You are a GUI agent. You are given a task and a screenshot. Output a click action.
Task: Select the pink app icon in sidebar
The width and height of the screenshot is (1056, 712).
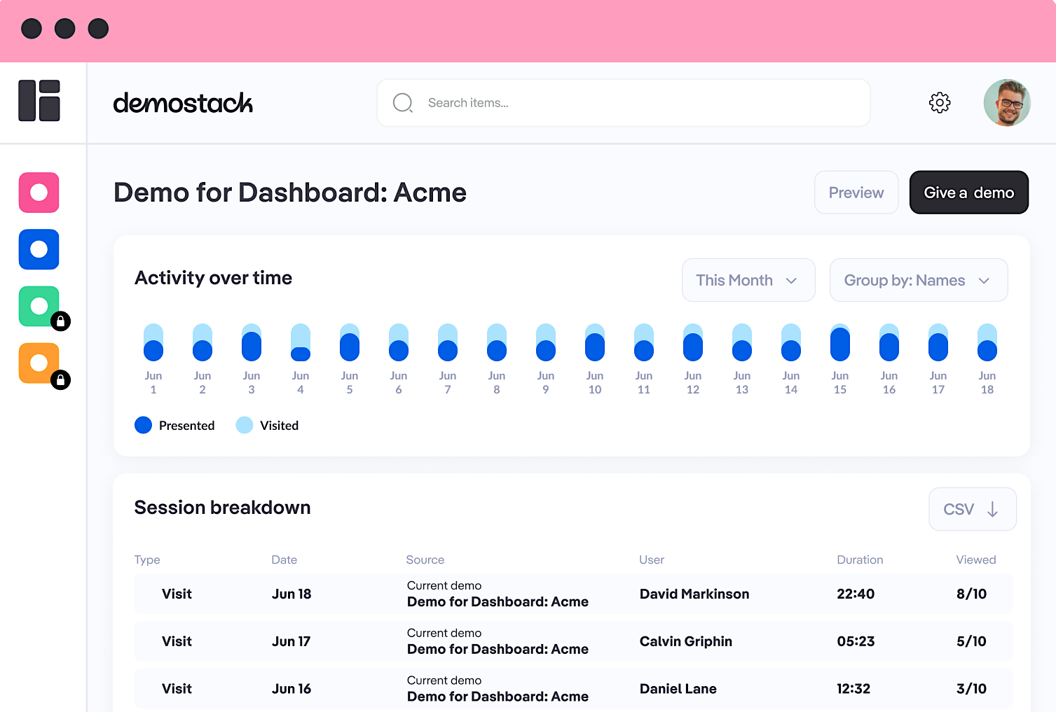39,193
